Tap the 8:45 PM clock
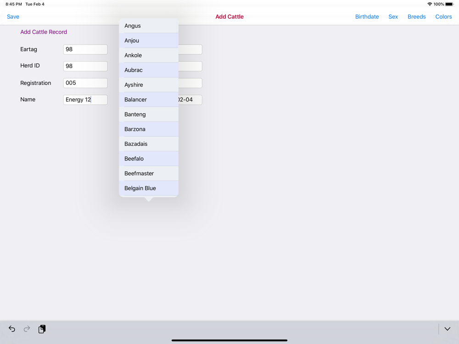The height and width of the screenshot is (344, 459). point(13,4)
